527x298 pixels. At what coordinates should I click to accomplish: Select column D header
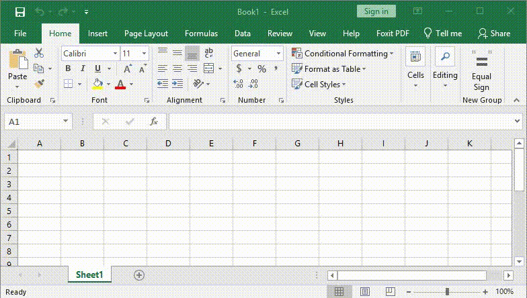pyautogui.click(x=168, y=144)
